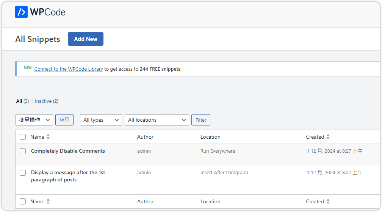Switch to the Inactive snippets view
The image size is (382, 212).
[x=43, y=101]
